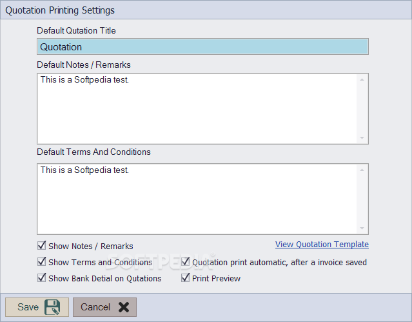
Task: Click the Default Notes / Remarks label
Action: pyautogui.click(x=84, y=65)
